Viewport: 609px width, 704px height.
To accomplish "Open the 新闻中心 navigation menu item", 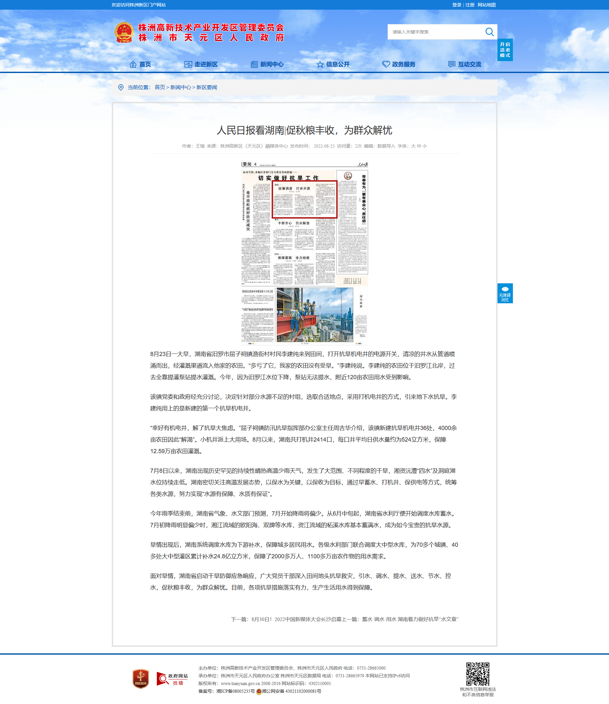I will [272, 64].
